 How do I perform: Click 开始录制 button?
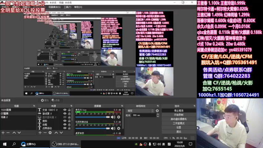pyautogui.click(x=179, y=115)
